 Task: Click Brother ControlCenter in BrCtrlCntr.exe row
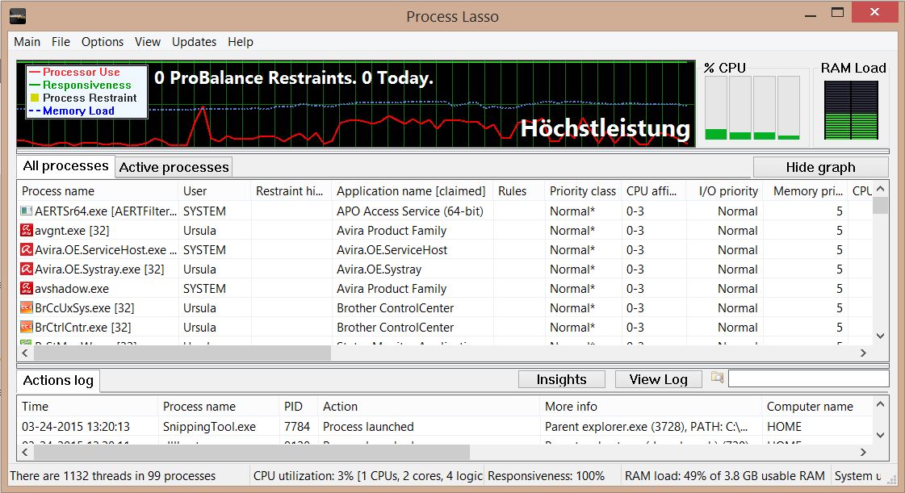[396, 327]
